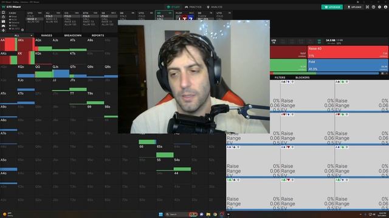Viewport: 389px width, 218px height.
Task: Switch to the Practice tab
Action: tap(193, 7)
